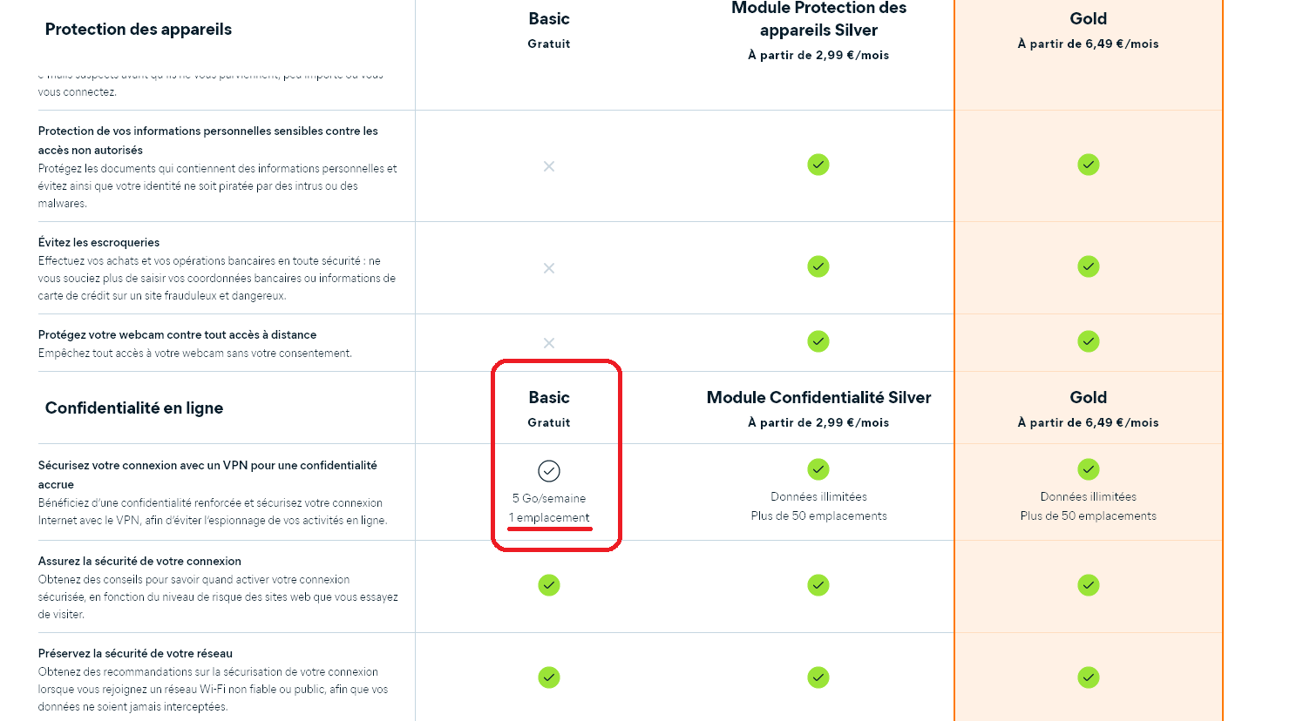The width and height of the screenshot is (1310, 721).
Task: Click Plus de 50 emplacements under Gold
Action: pyautogui.click(x=1089, y=515)
